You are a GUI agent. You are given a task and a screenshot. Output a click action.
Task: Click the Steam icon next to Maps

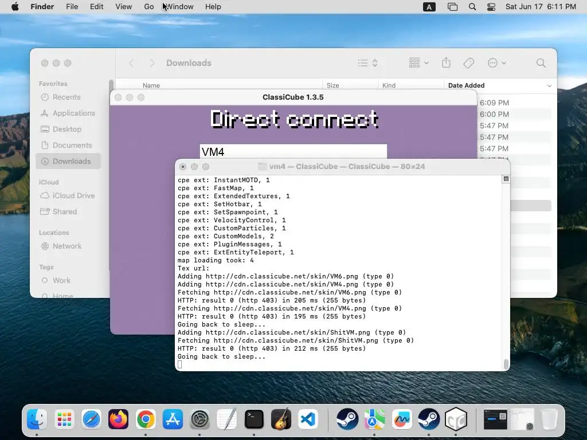point(347,419)
